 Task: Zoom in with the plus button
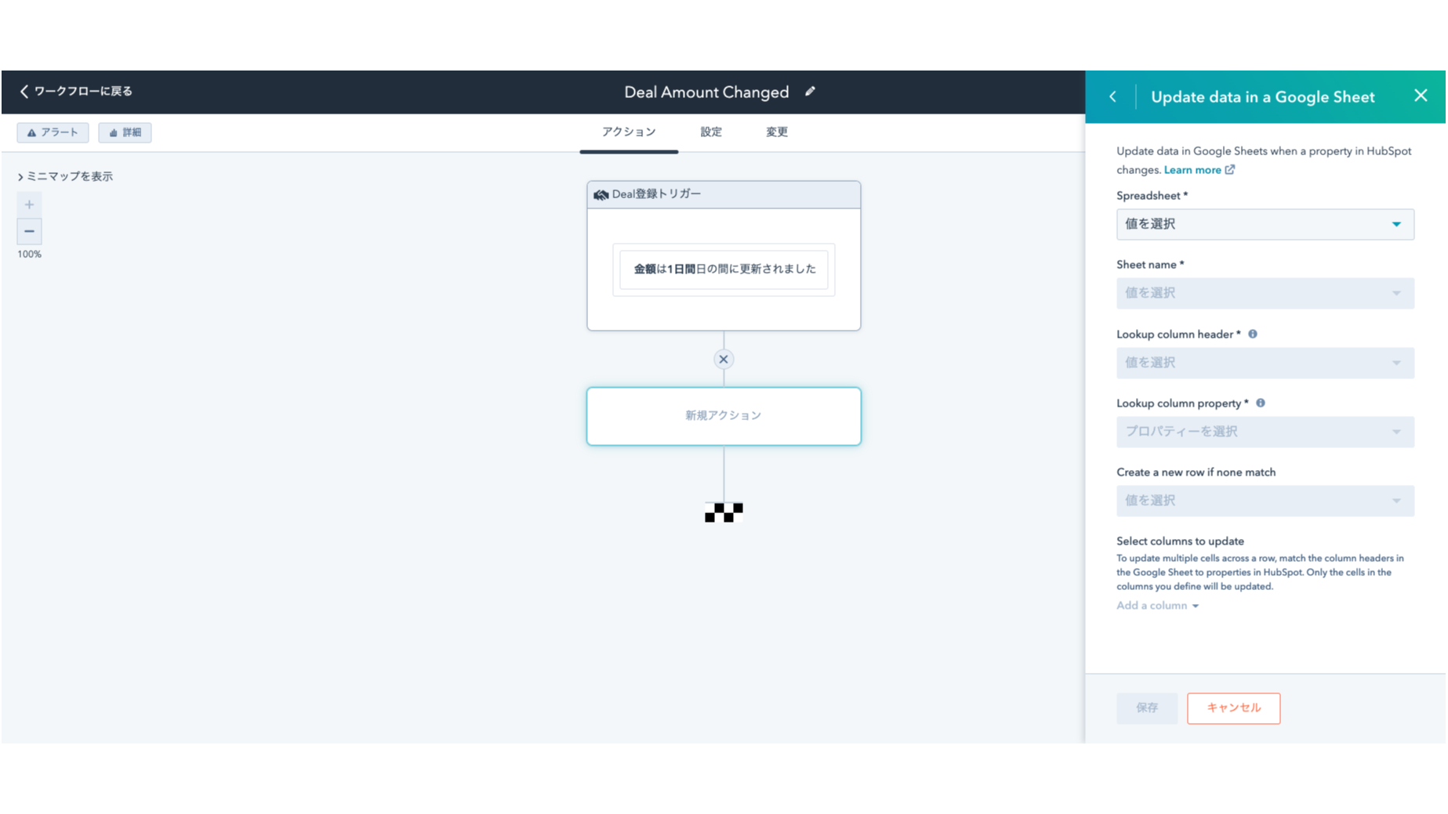[x=29, y=204]
